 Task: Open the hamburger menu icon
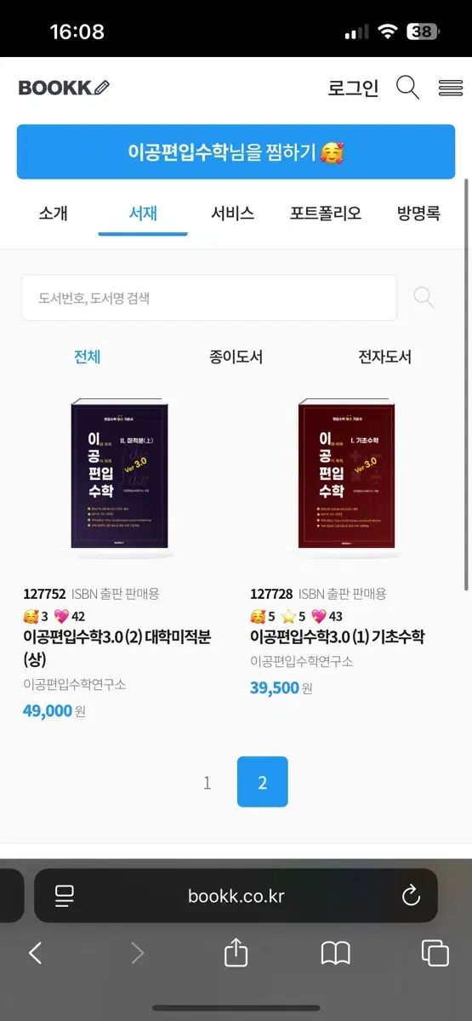(x=450, y=87)
